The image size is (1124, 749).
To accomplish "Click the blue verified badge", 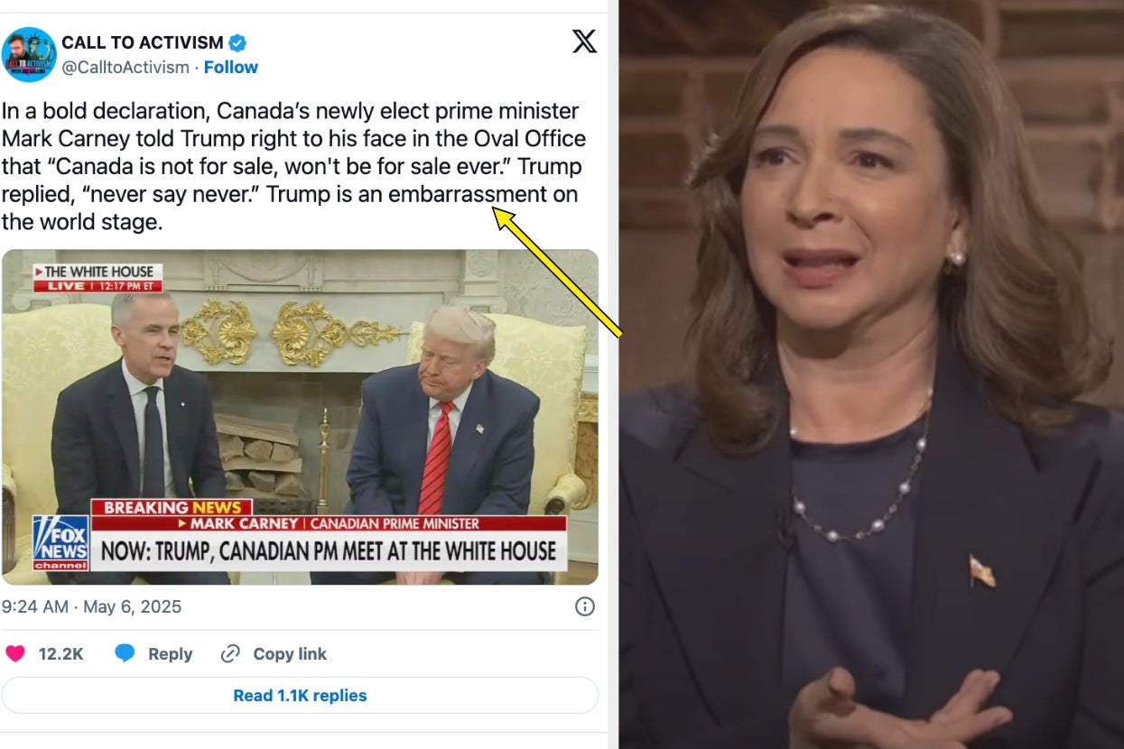I will click(237, 42).
